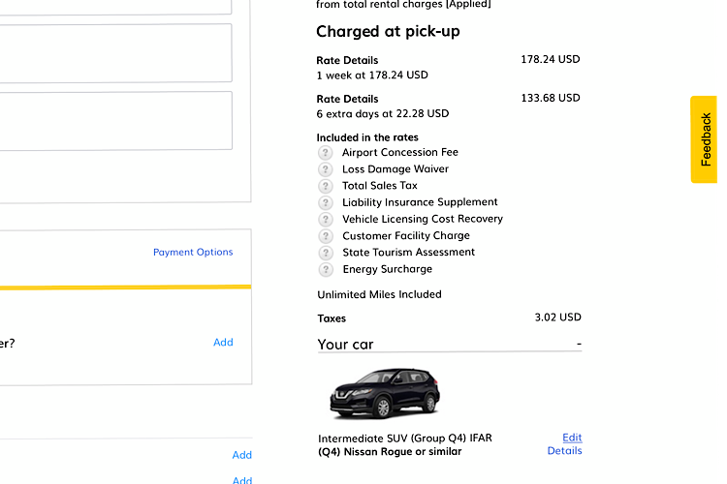Click help icon beside State Tourism Assessment

pos(326,253)
